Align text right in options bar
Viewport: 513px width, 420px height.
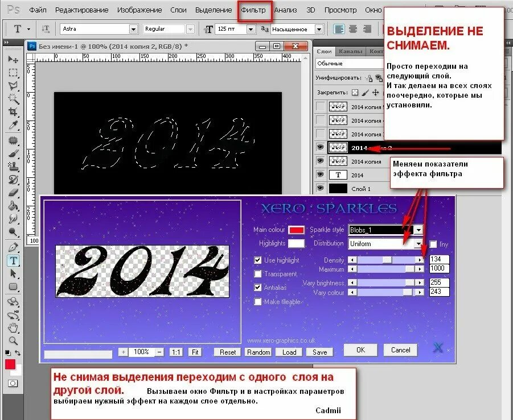coord(367,29)
